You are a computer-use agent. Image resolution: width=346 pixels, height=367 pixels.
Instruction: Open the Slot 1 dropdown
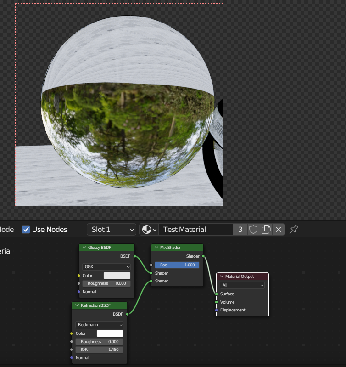point(112,230)
